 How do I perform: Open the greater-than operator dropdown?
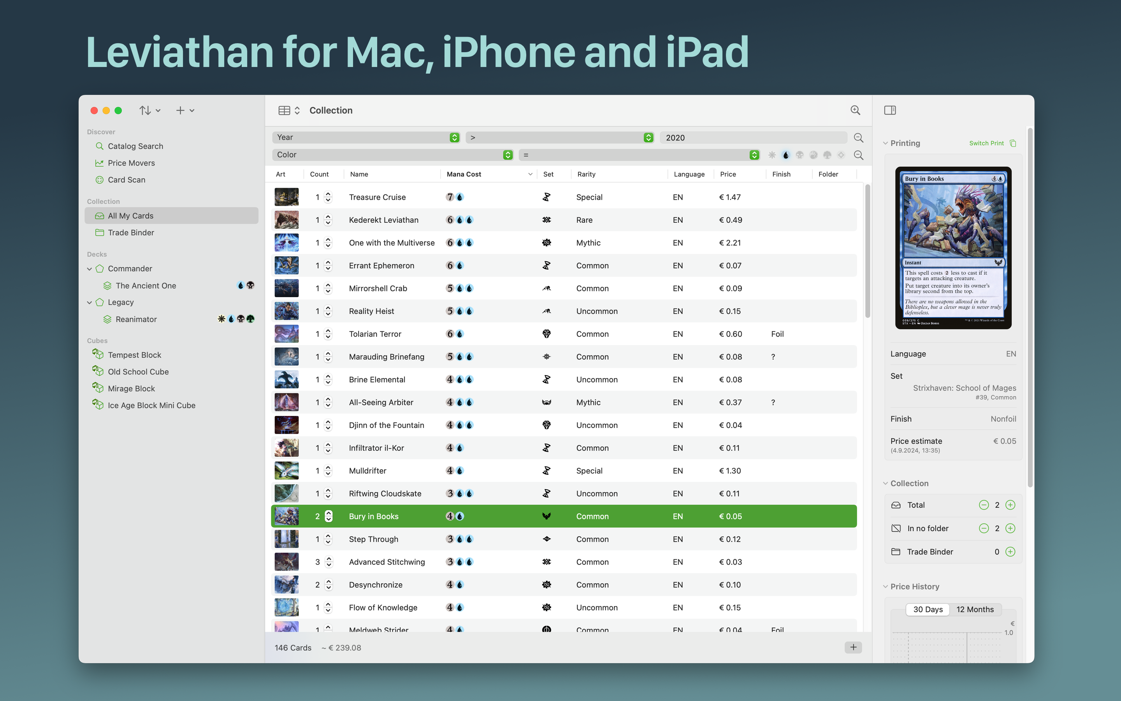point(560,137)
